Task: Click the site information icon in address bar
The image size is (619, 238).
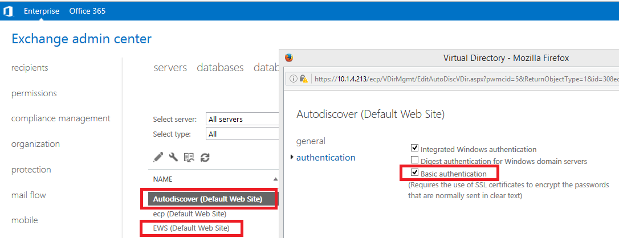Action: pyautogui.click(x=294, y=79)
